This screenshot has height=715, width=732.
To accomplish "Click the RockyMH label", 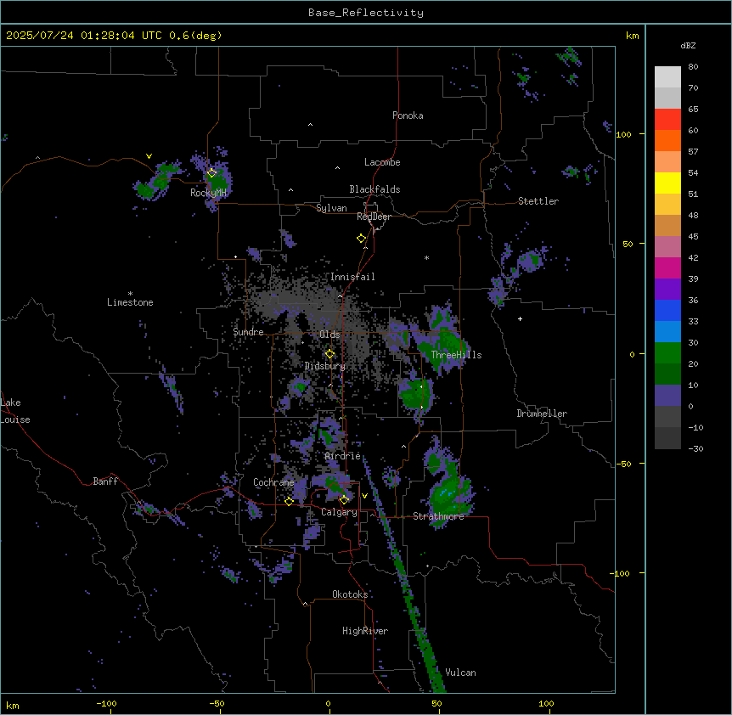I will click(x=208, y=193).
